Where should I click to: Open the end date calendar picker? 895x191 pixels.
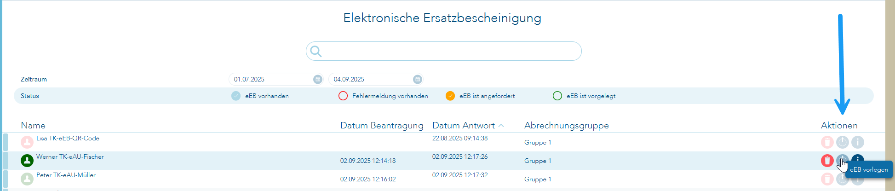417,79
